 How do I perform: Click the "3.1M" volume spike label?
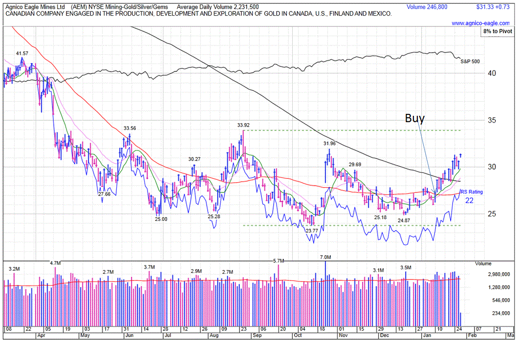click(378, 271)
